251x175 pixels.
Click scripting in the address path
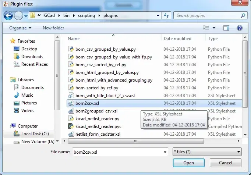(86, 15)
